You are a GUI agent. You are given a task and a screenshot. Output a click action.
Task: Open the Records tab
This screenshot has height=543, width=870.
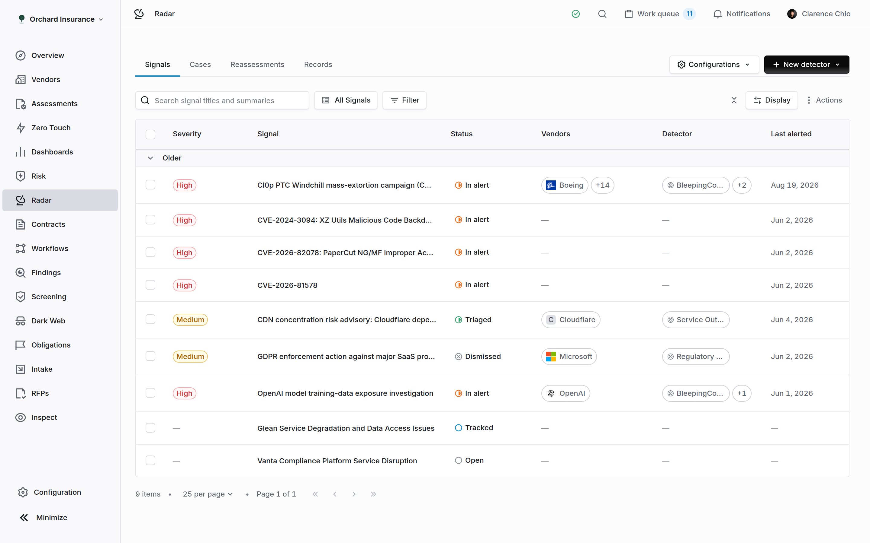tap(318, 65)
